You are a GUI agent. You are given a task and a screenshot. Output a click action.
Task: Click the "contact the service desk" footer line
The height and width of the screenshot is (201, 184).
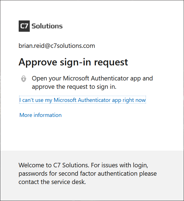52,182
